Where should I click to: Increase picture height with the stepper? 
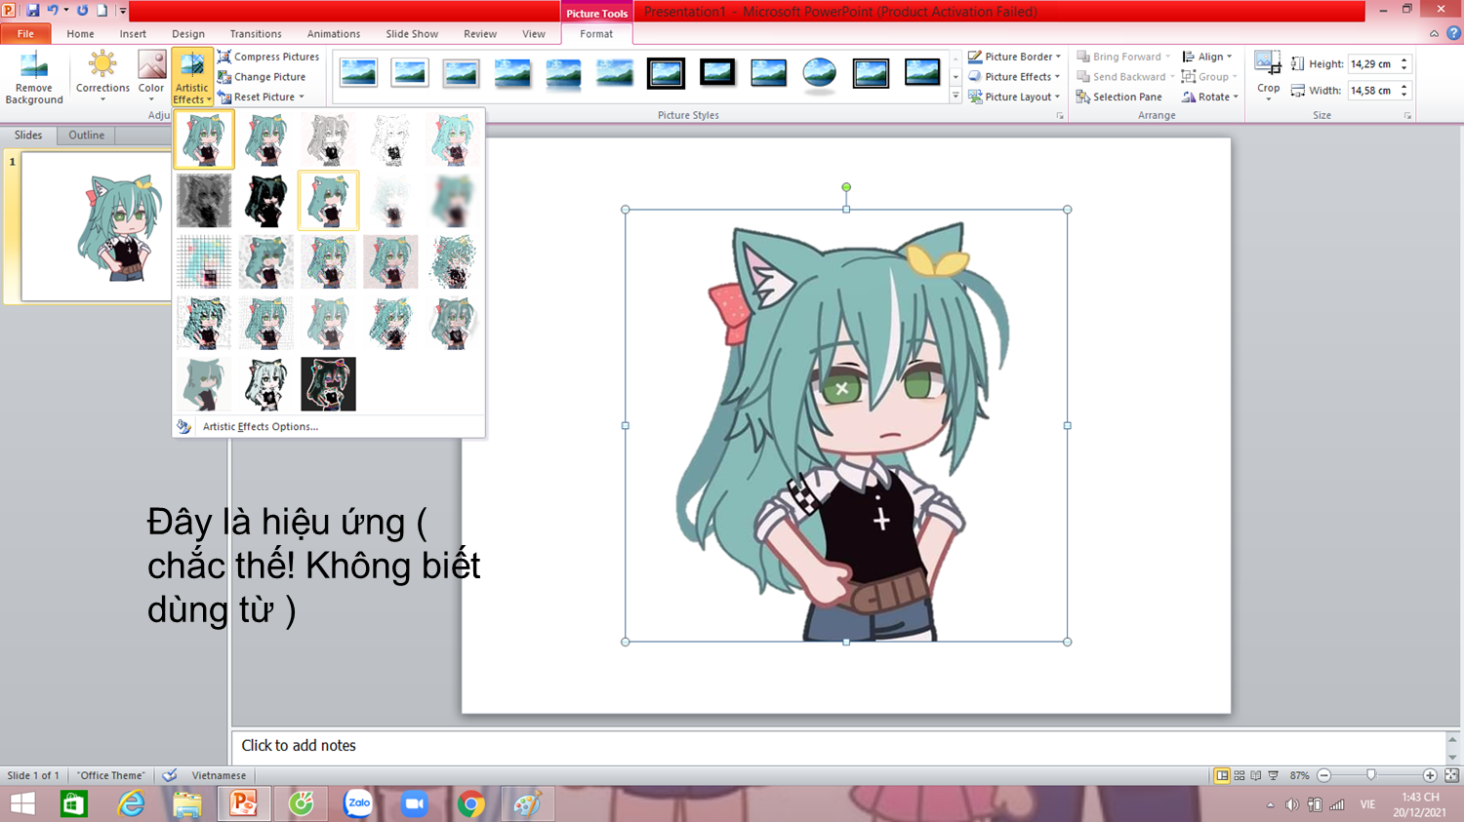tap(1404, 60)
